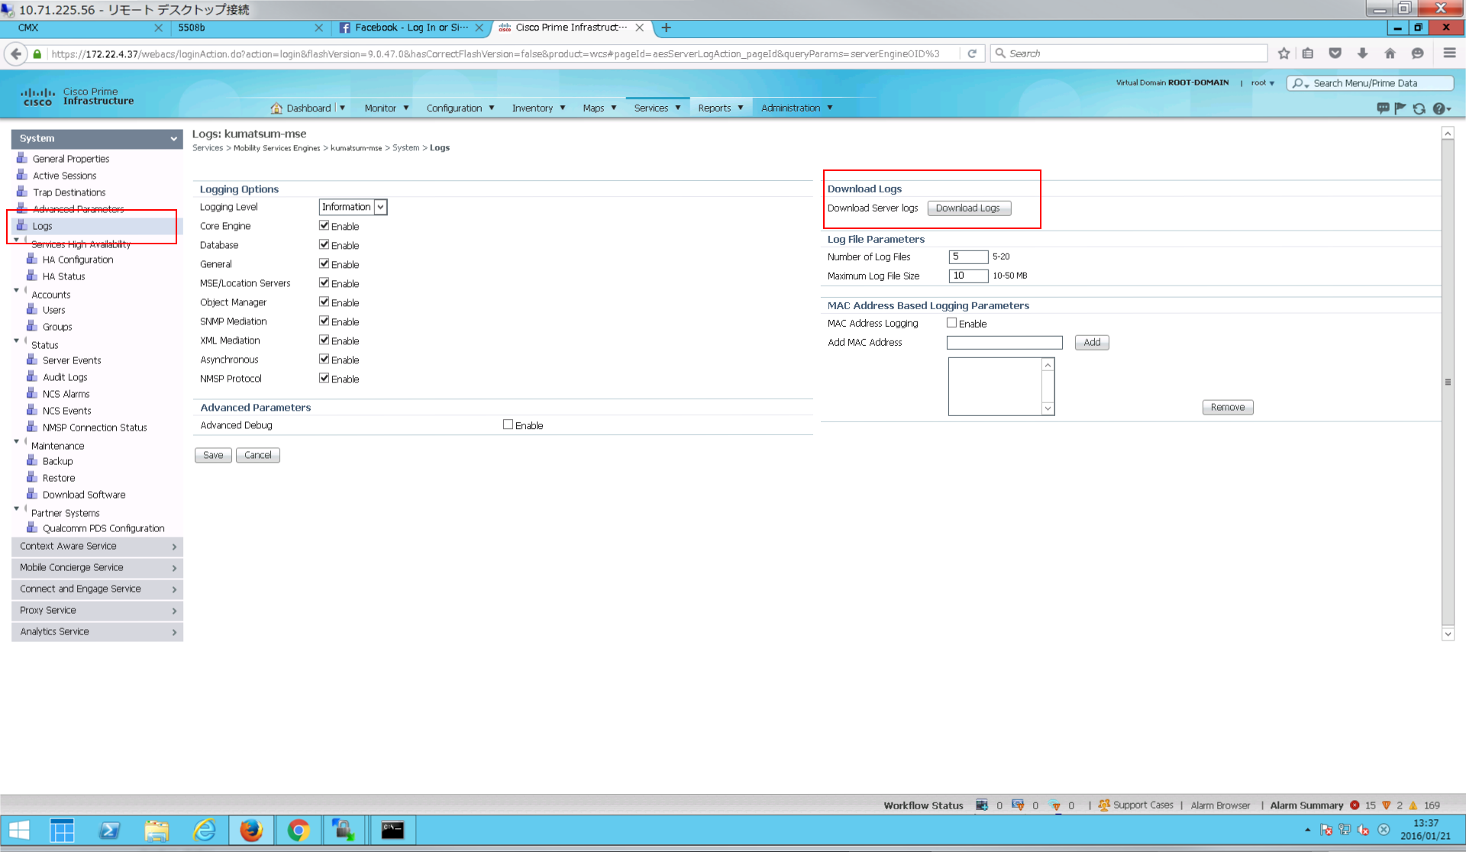1466x852 pixels.
Task: Click the Backup item icon in sidebar
Action: (32, 460)
